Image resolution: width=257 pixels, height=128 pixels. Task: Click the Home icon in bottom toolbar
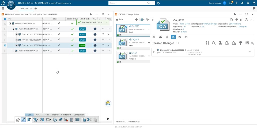point(18,120)
